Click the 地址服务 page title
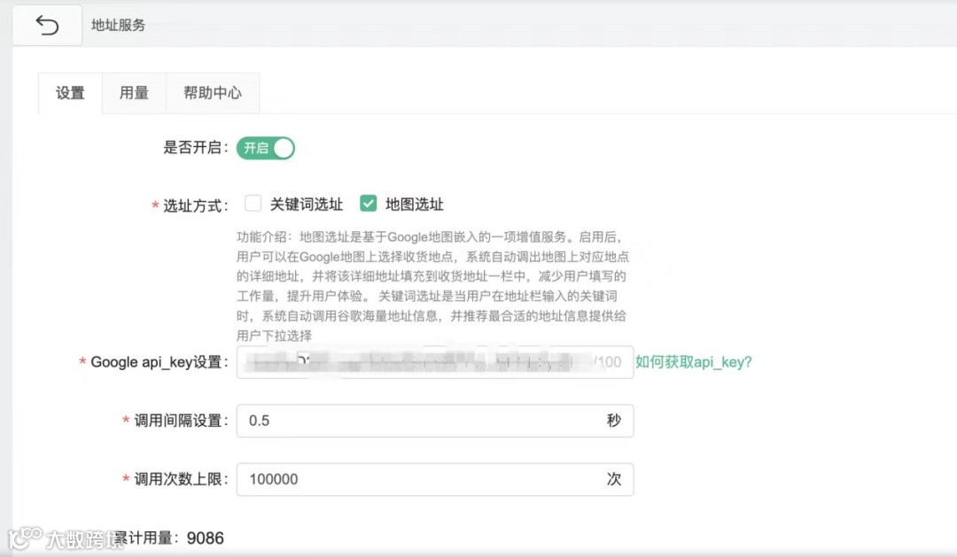Viewport: 957px width, 557px height. 118,26
